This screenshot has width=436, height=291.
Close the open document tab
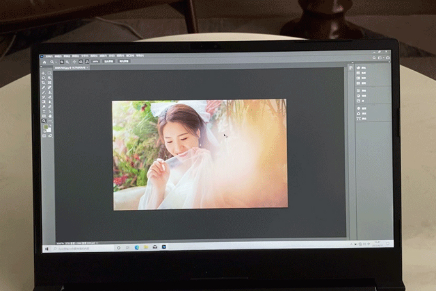point(87,68)
